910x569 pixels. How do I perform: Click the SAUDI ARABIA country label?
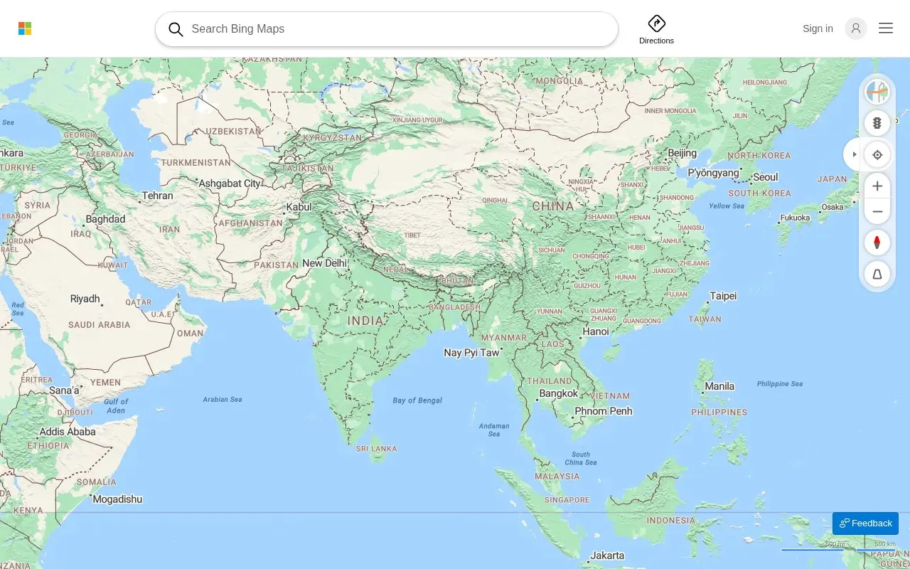click(x=100, y=325)
